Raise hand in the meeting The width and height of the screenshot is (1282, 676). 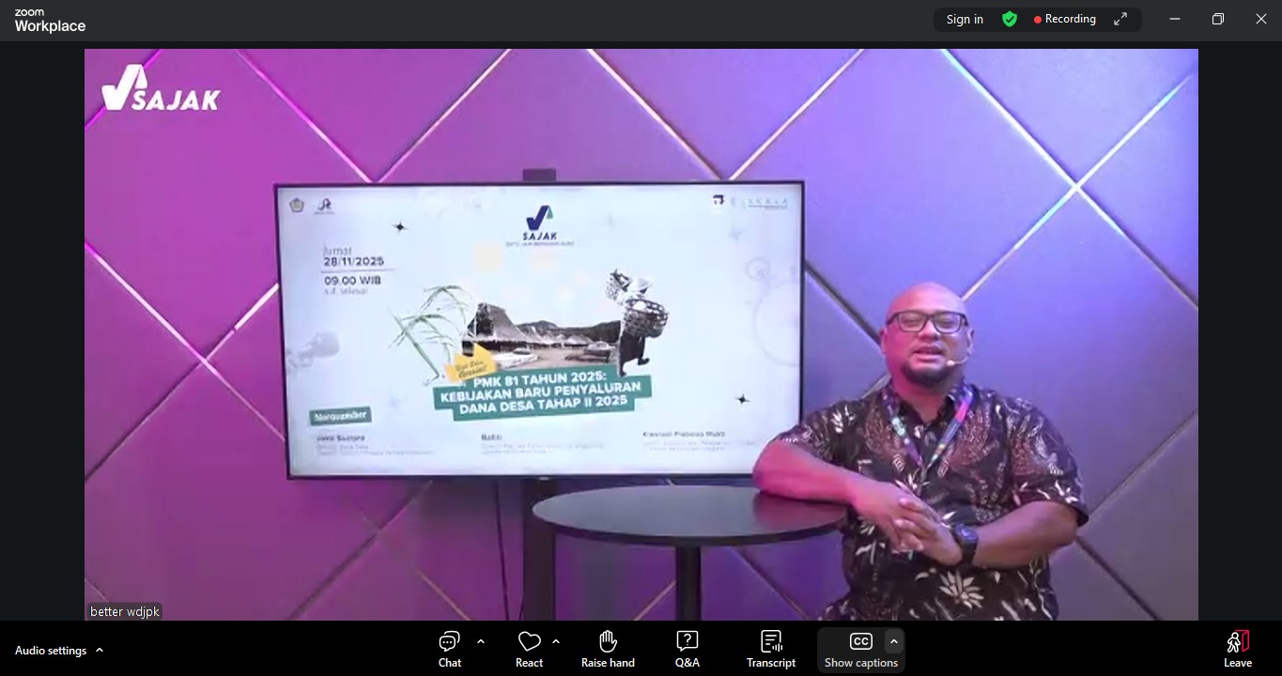pos(608,649)
